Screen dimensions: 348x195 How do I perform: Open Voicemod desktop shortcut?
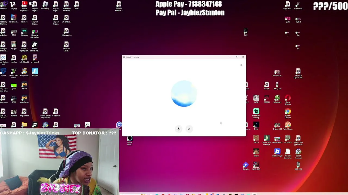tap(24, 32)
